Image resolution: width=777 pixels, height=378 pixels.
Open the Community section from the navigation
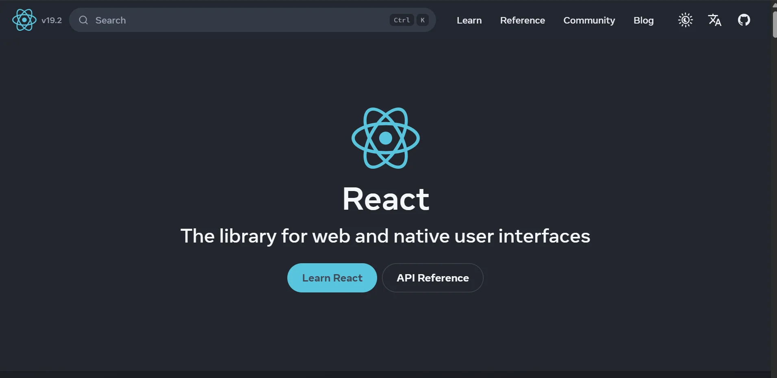click(589, 20)
